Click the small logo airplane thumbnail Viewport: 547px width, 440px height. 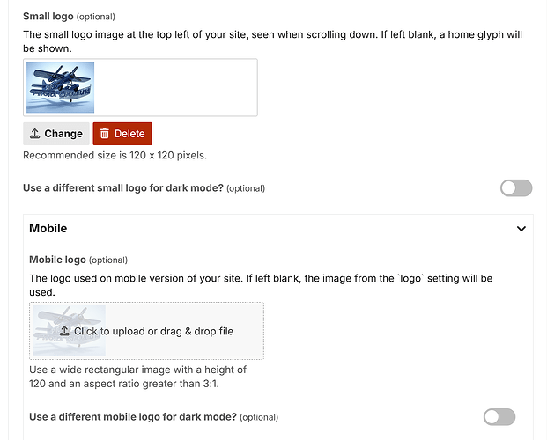61,87
